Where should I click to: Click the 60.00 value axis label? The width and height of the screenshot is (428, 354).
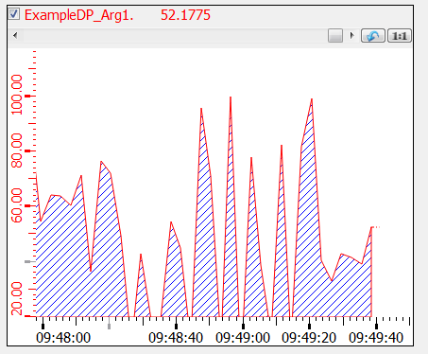tap(17, 205)
